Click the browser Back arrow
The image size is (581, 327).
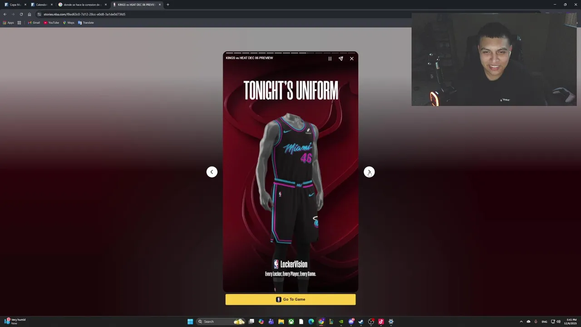point(5,14)
